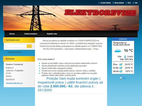Image resolution: width=142 pixels, height=106 pixels.
Task: Click the 07.06. forecast weather icon
Action: pyautogui.click(x=121, y=68)
